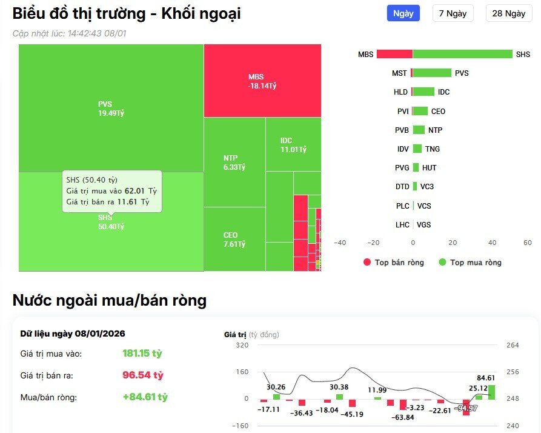Screen dimensions: 541x433
Task: Select the red MBS bar in the ranking chart
Action: (x=394, y=54)
